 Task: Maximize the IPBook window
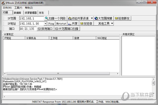pyautogui.click(x=144, y=2)
